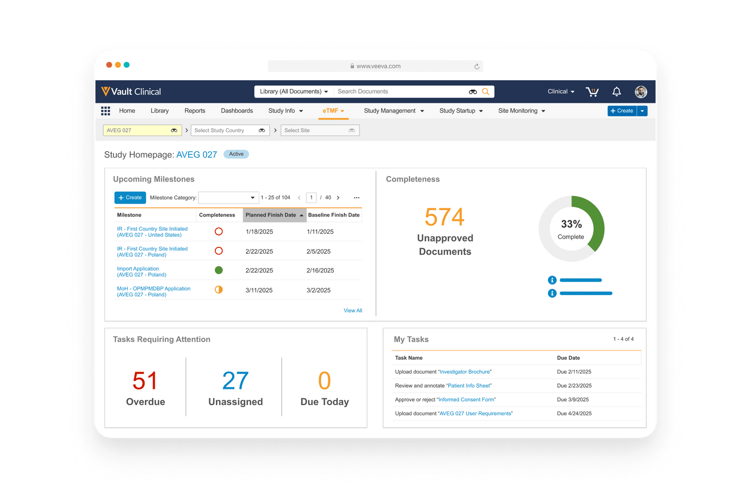This screenshot has width=751, height=488.
Task: Open notifications bell
Action: pyautogui.click(x=616, y=92)
